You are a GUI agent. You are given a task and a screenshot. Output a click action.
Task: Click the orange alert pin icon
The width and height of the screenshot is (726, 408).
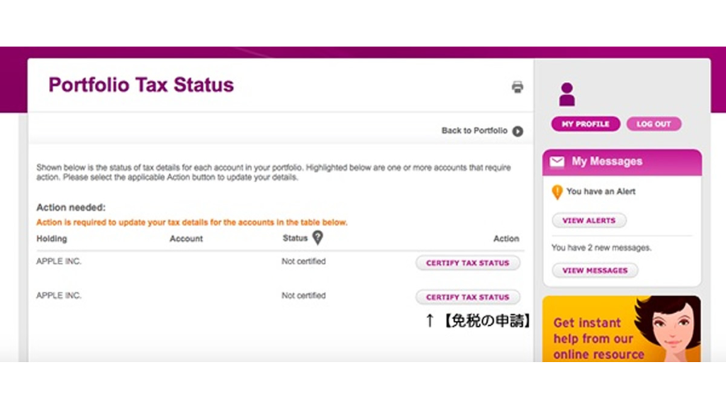pos(557,192)
